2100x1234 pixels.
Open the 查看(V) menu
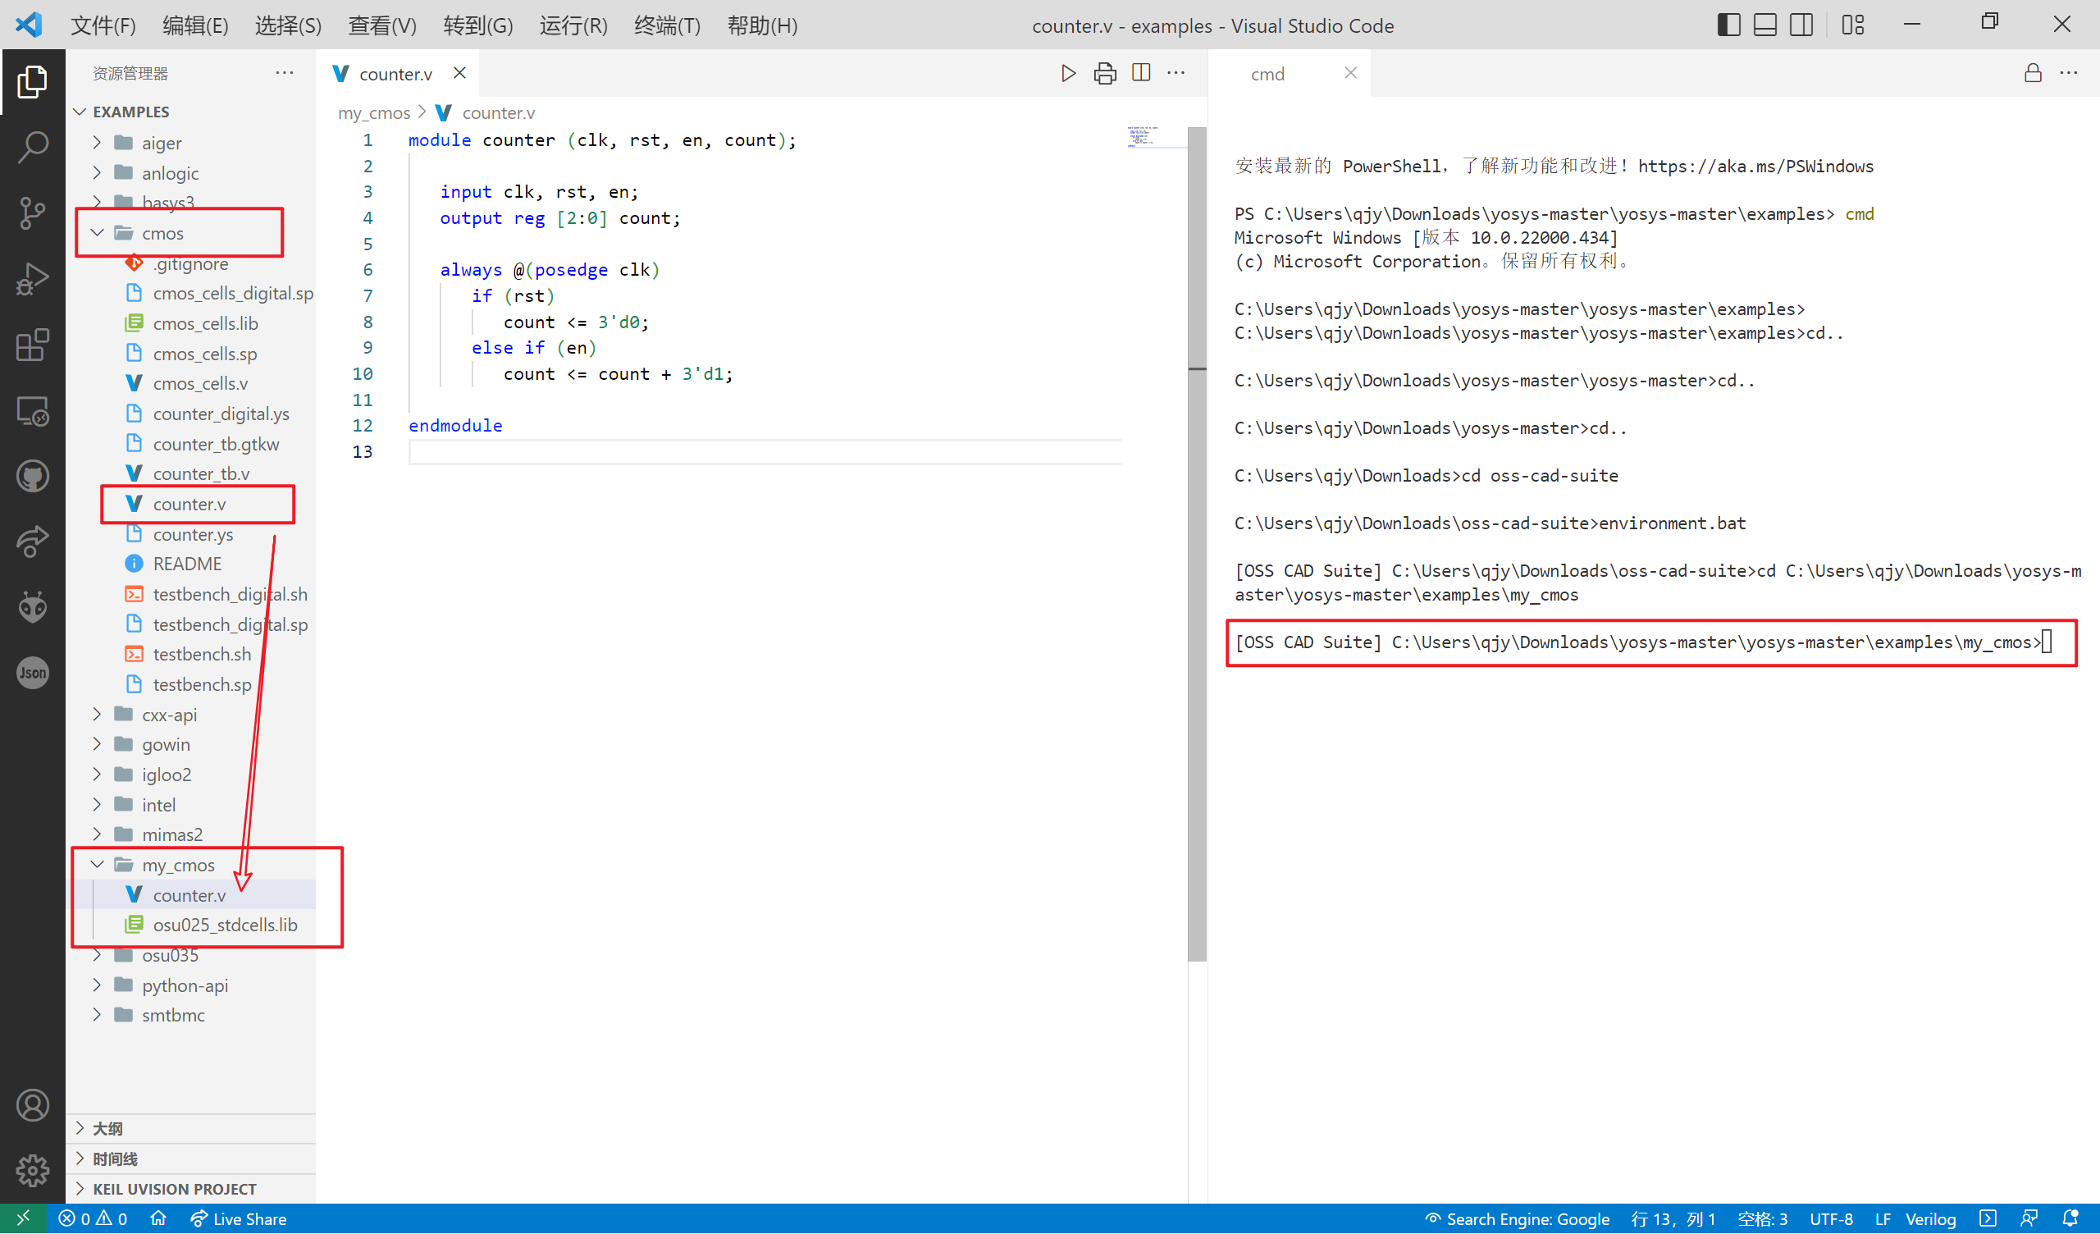(382, 25)
